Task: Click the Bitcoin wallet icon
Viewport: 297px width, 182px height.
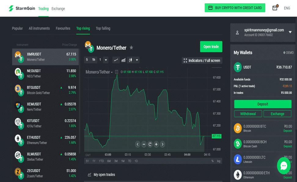Action: coord(238,128)
